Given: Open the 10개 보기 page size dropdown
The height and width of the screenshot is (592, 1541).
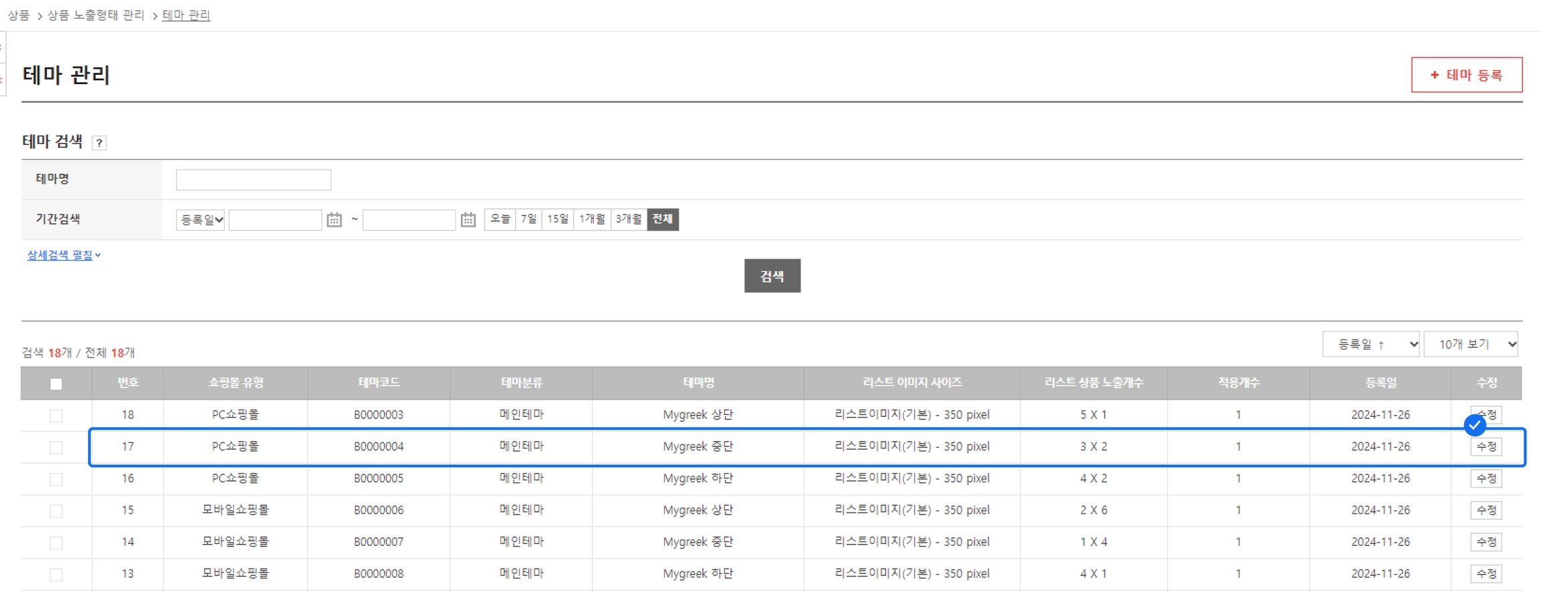Looking at the screenshot, I should click(1471, 344).
